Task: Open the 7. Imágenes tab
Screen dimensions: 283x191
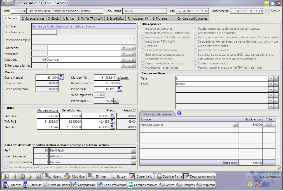Action: click(137, 18)
